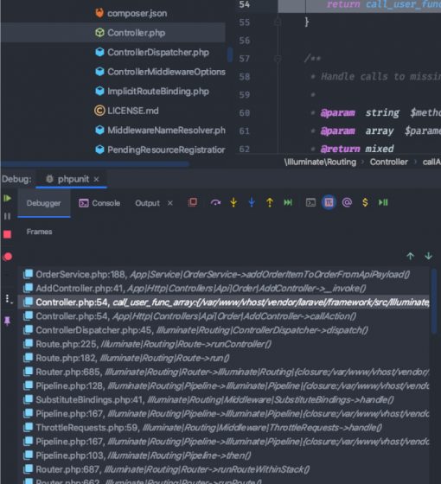Click the red Show Execution Point icon

[x=192, y=202]
